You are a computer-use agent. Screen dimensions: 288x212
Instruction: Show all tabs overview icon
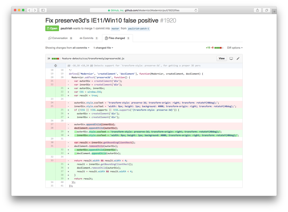tap(267, 10)
